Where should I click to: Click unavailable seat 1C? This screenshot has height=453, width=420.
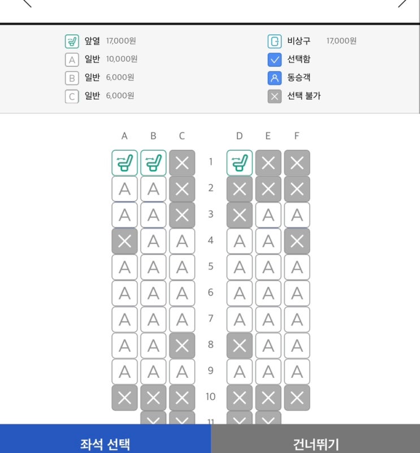click(182, 163)
